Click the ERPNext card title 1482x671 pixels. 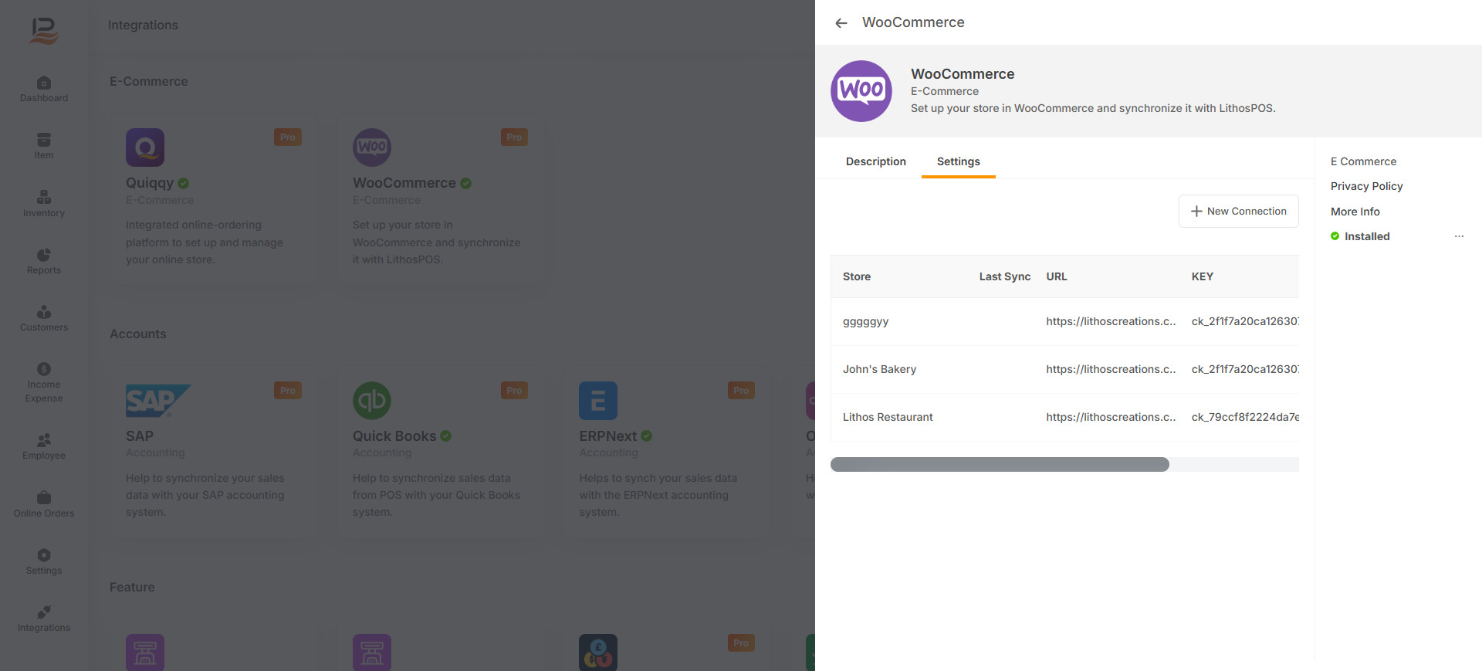(608, 436)
